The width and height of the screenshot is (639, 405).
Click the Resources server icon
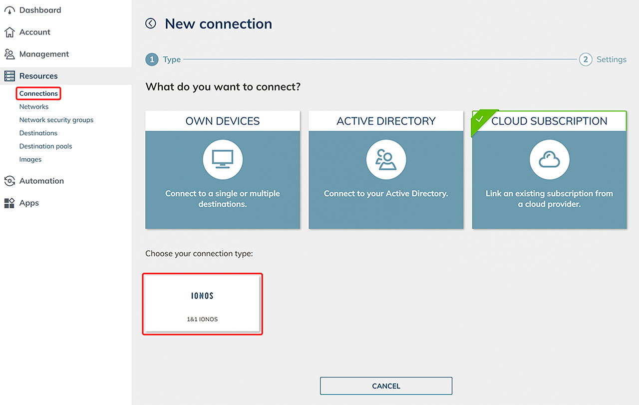(9, 76)
